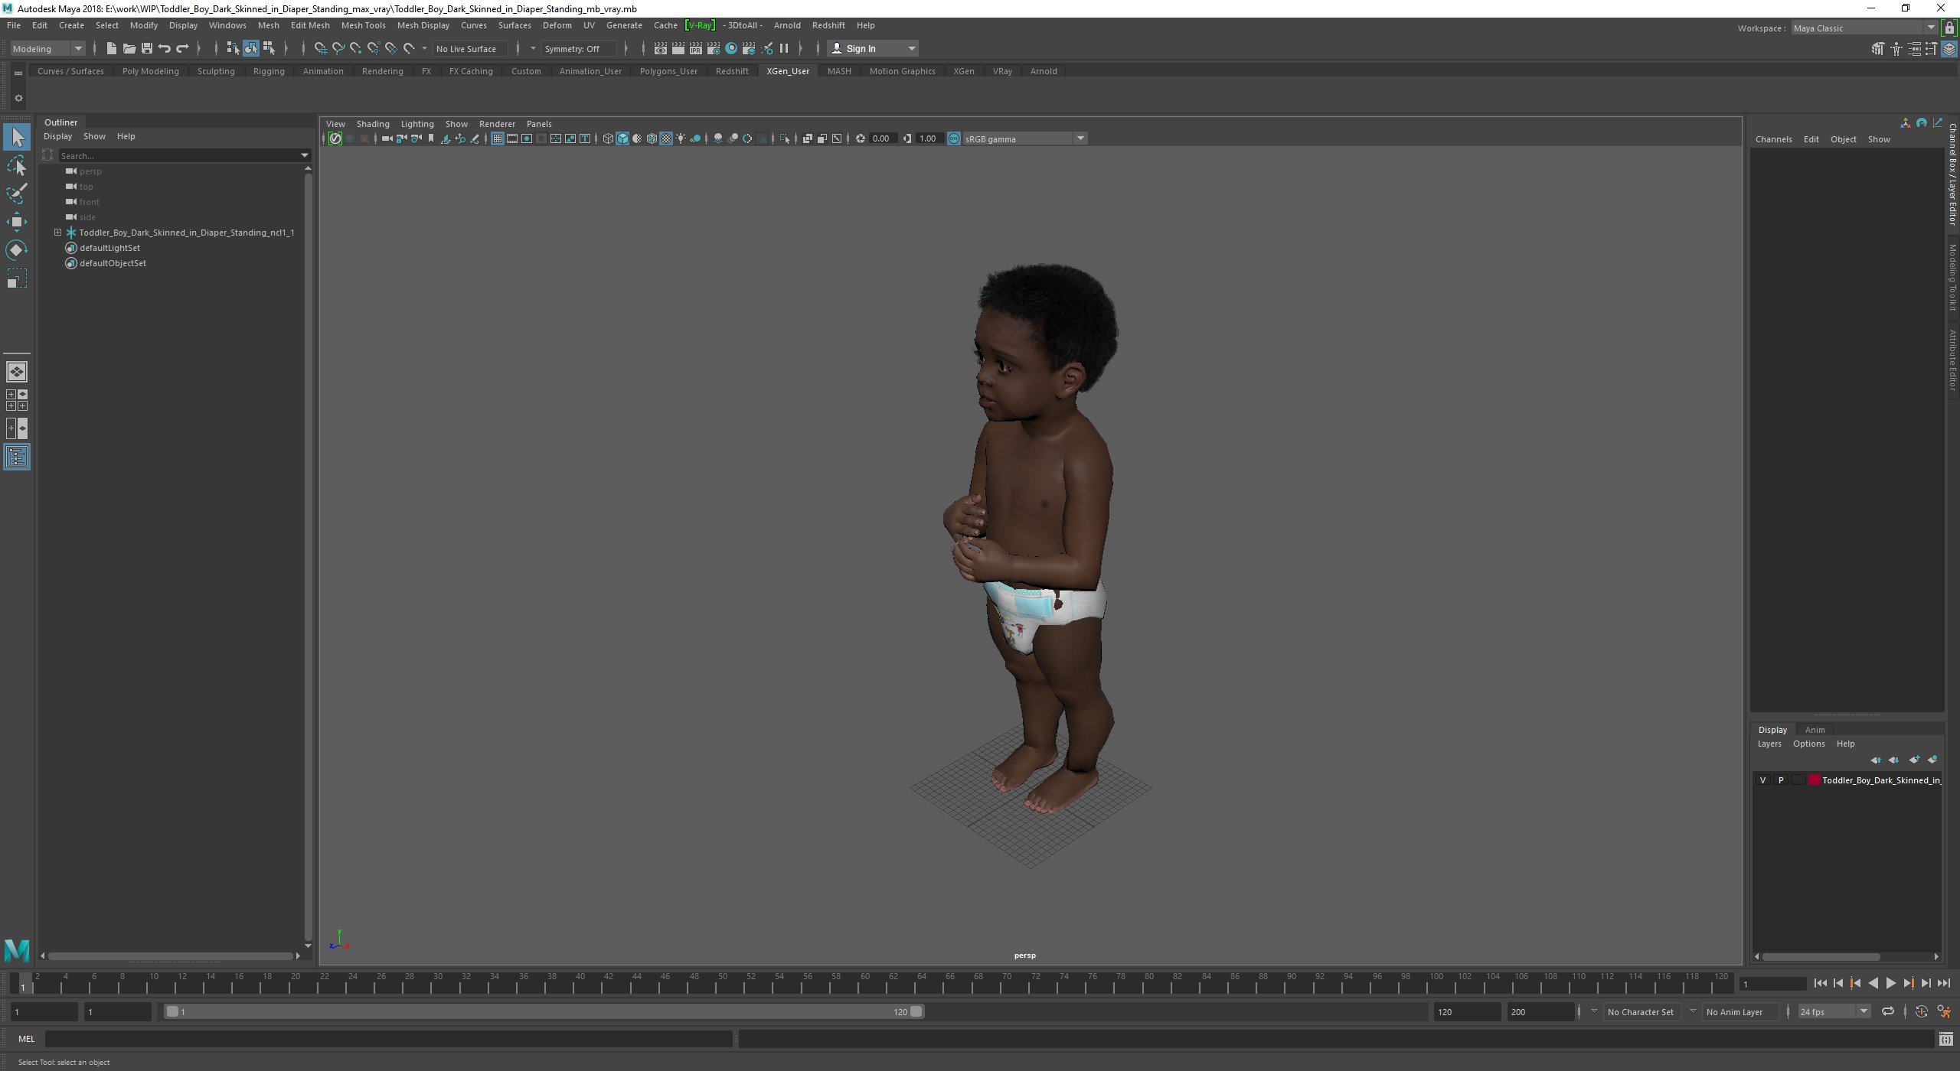Image resolution: width=1960 pixels, height=1071 pixels.
Task: Open the 24 fps frame rate dropdown
Action: tap(1834, 1011)
